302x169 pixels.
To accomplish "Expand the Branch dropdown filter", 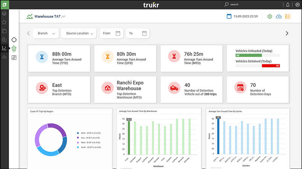I will click(46, 33).
